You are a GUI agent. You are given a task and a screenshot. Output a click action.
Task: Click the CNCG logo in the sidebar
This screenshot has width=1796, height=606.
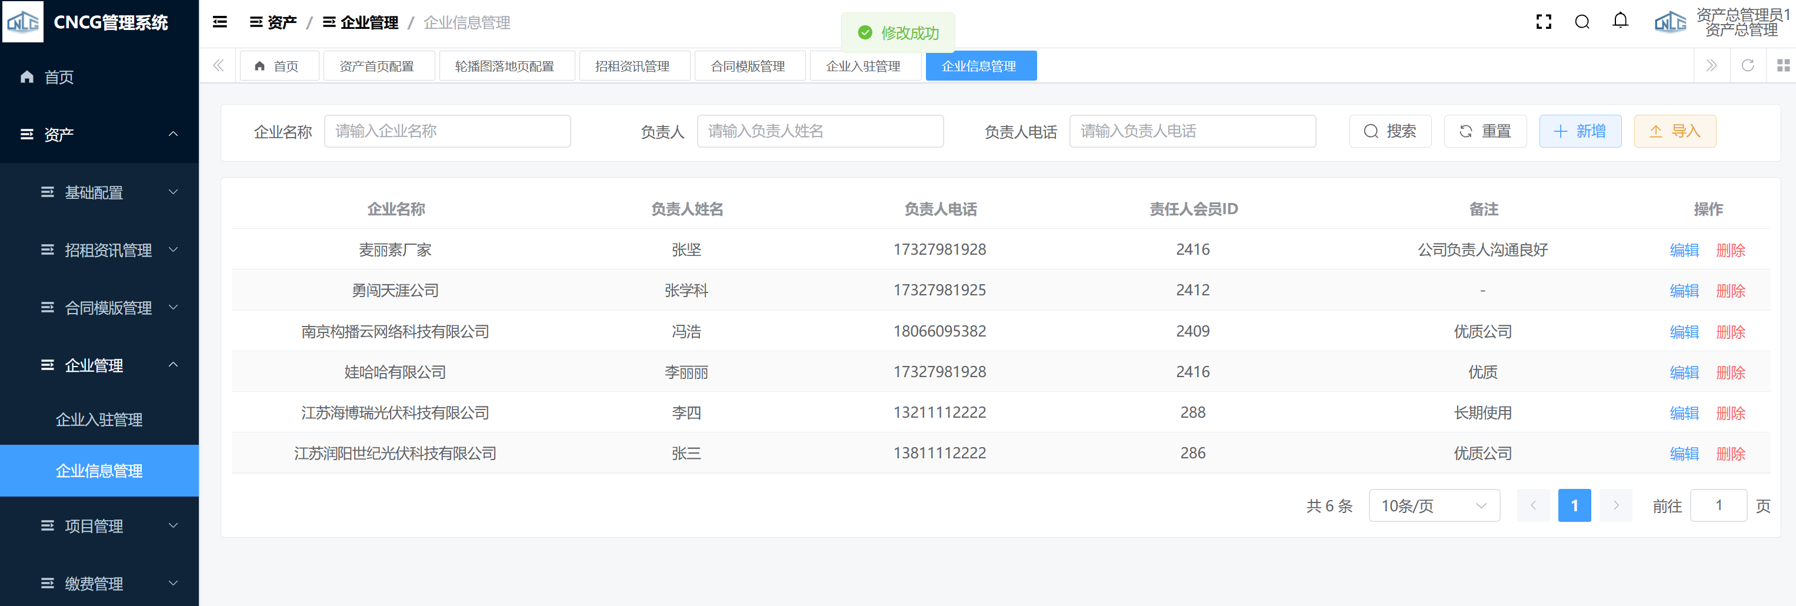point(23,22)
